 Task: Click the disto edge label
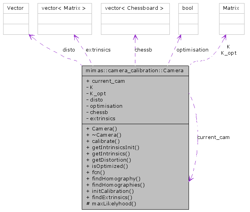coord(69,50)
